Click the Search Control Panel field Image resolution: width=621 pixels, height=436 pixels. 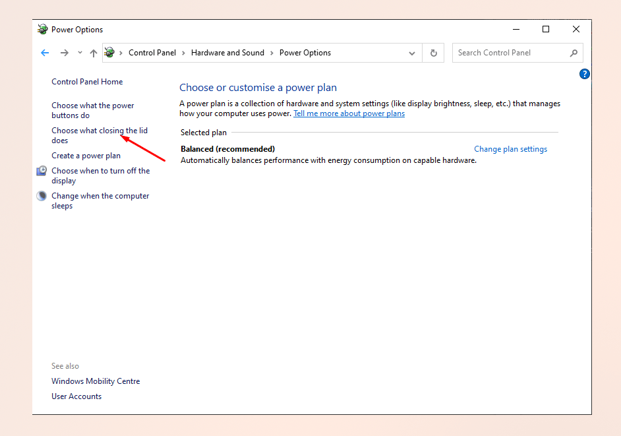(508, 53)
